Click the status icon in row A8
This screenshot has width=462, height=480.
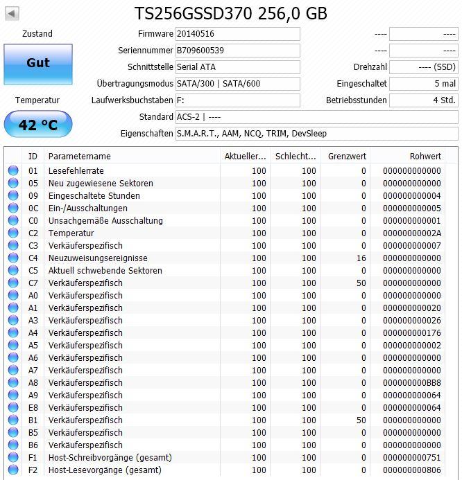(x=13, y=382)
